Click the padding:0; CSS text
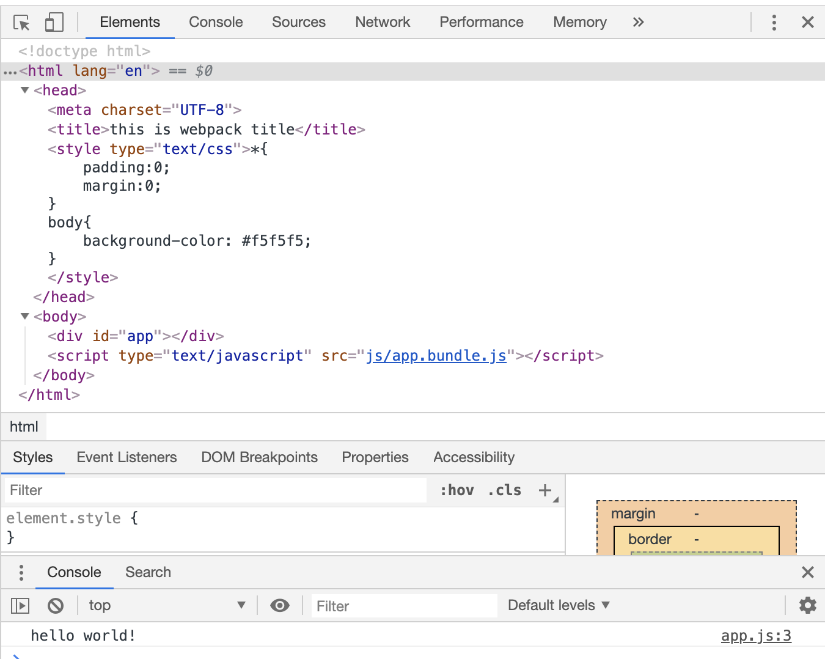The image size is (825, 659). point(127,168)
